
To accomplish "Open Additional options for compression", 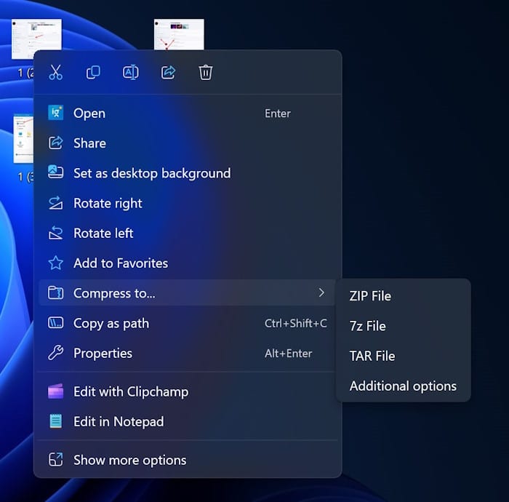I will (x=403, y=386).
